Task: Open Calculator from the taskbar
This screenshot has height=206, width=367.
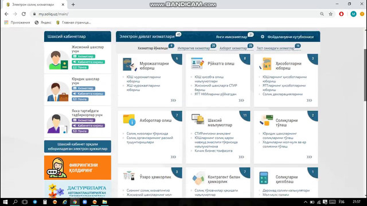Action: click(x=45, y=202)
